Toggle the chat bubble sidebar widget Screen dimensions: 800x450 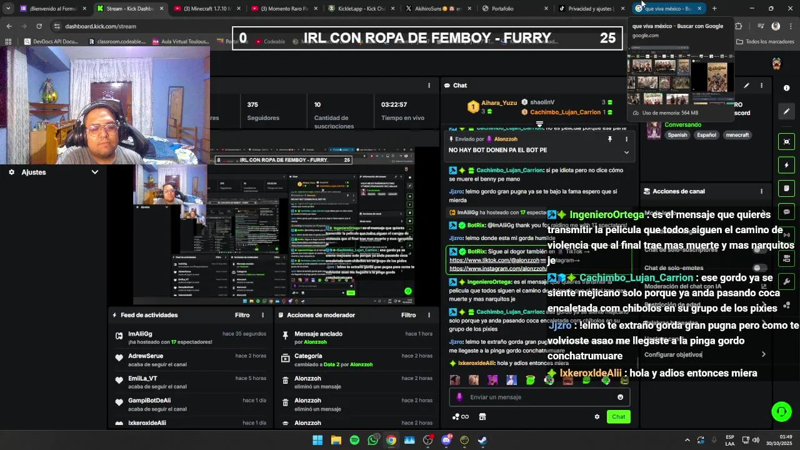786,212
